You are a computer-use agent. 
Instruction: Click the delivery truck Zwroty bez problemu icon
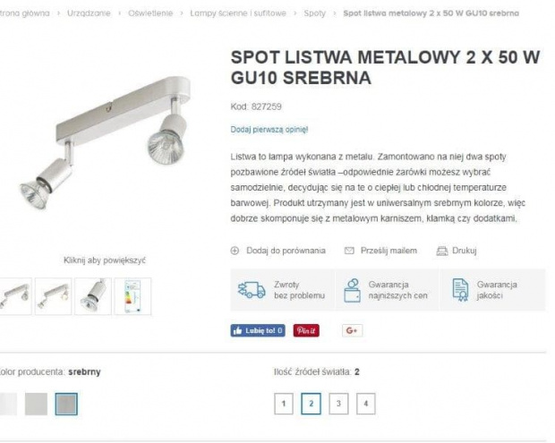[252, 290]
